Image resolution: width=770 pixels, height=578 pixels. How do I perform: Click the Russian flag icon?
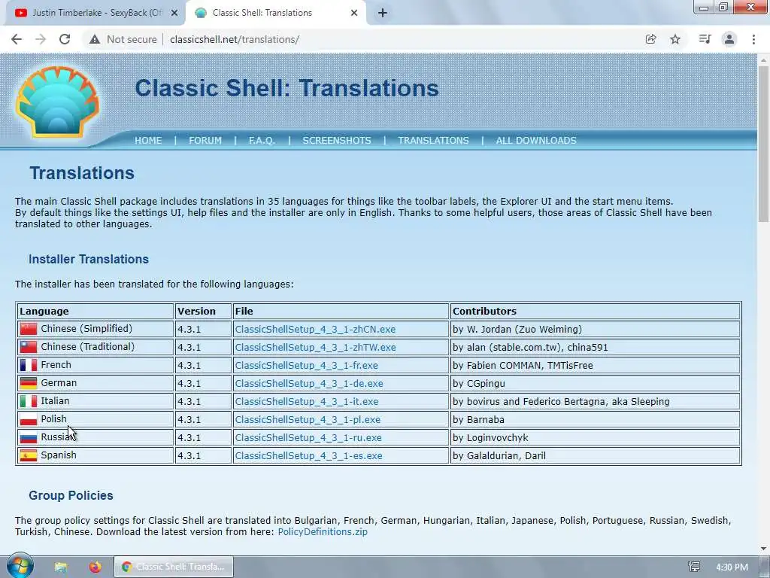(x=29, y=437)
